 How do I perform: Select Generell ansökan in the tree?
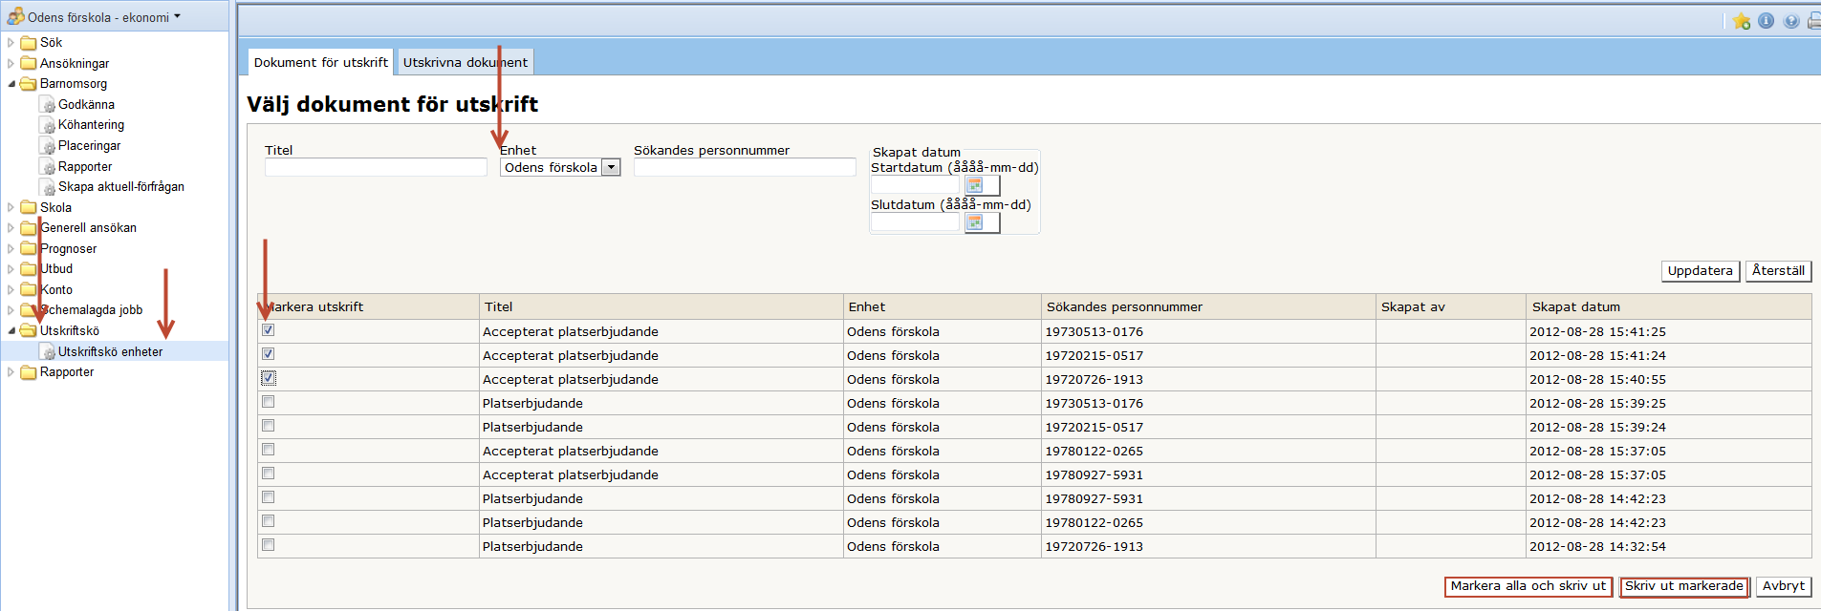(88, 228)
